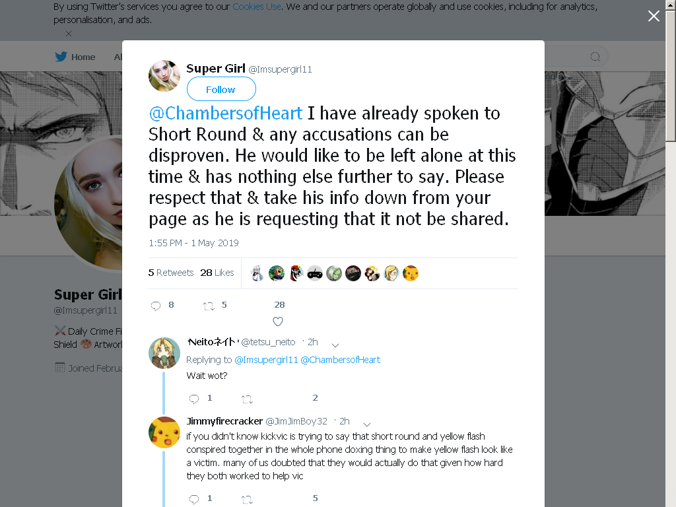Follow Super Girl
The height and width of the screenshot is (507, 676).
click(220, 89)
